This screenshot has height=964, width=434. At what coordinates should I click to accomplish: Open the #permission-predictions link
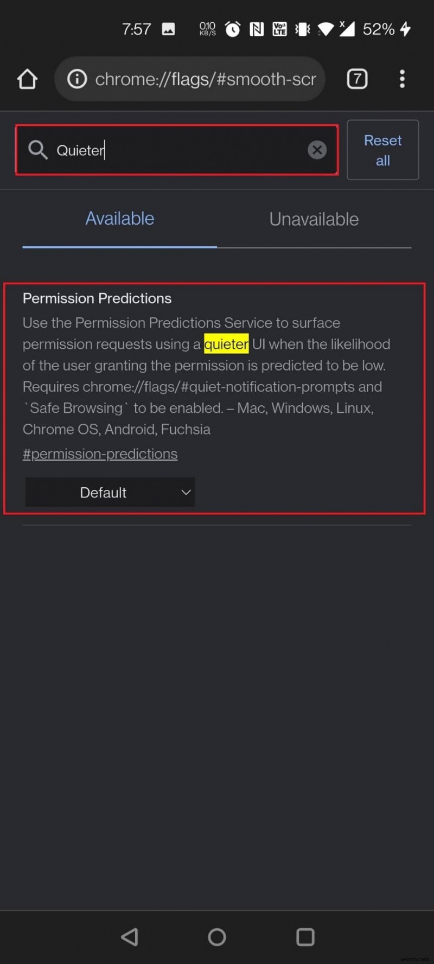pos(100,454)
